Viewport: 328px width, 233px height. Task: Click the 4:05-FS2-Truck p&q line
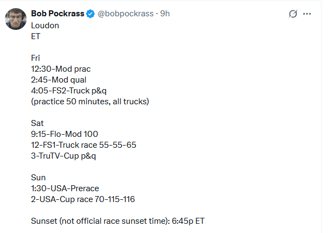tap(69, 91)
